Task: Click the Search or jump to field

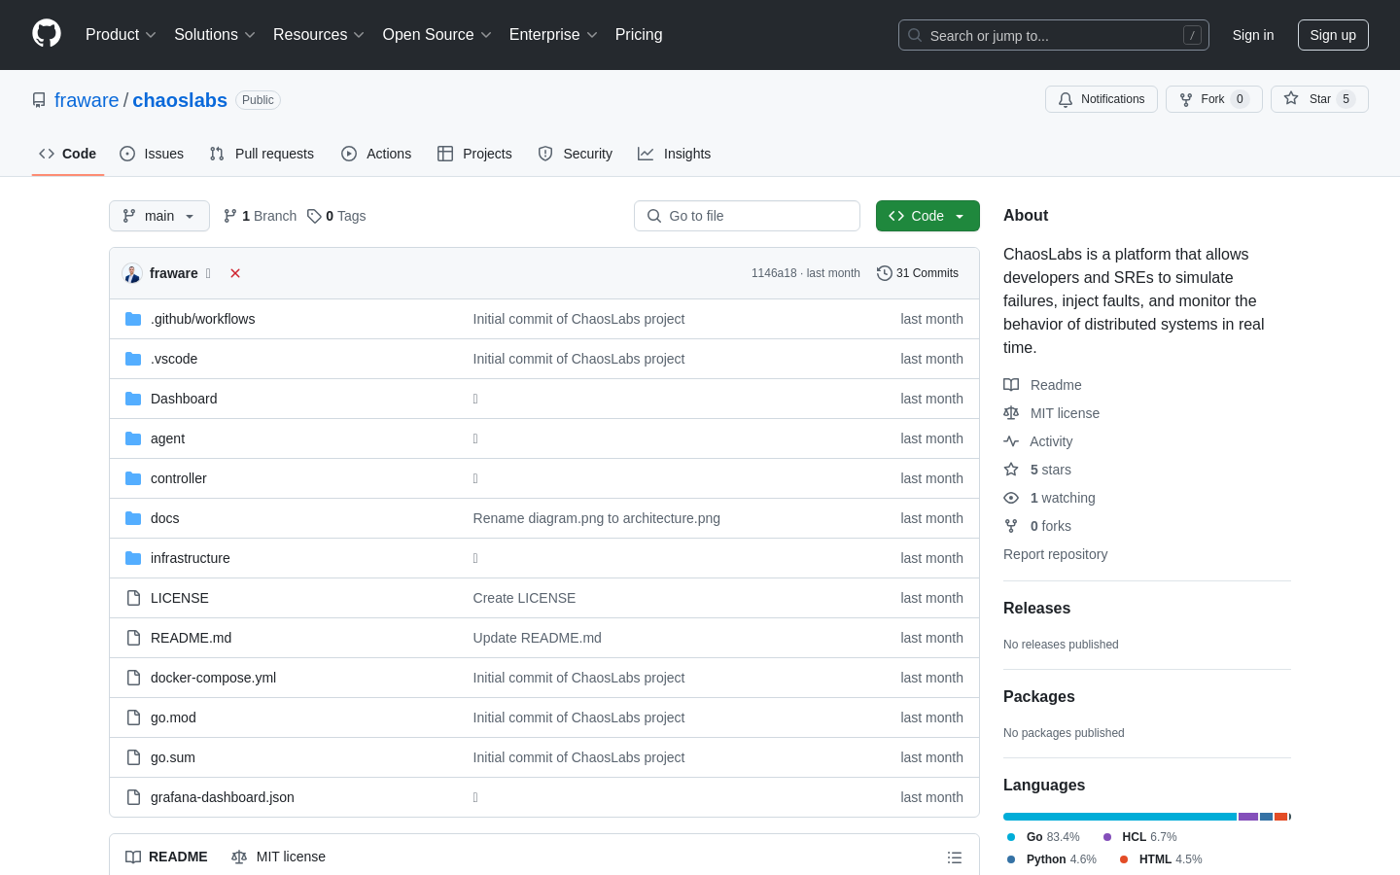Action: pos(1054,35)
